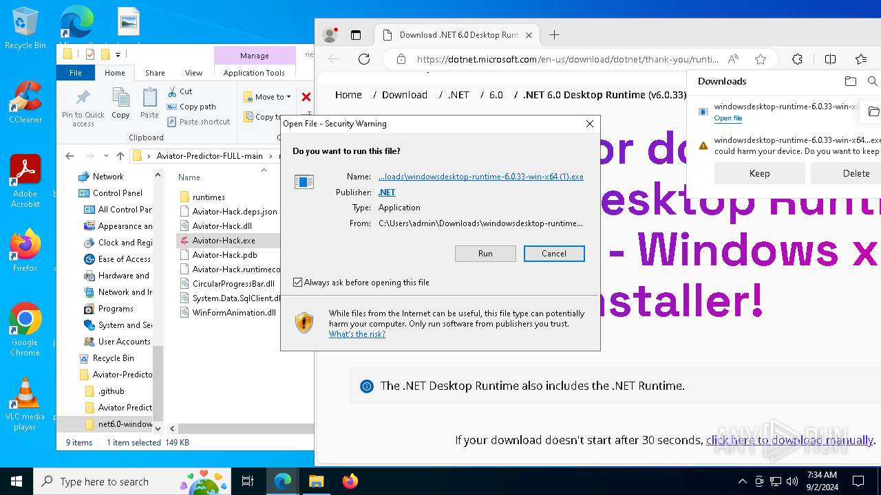Select the Aviator-Hack.pdb file

[224, 255]
